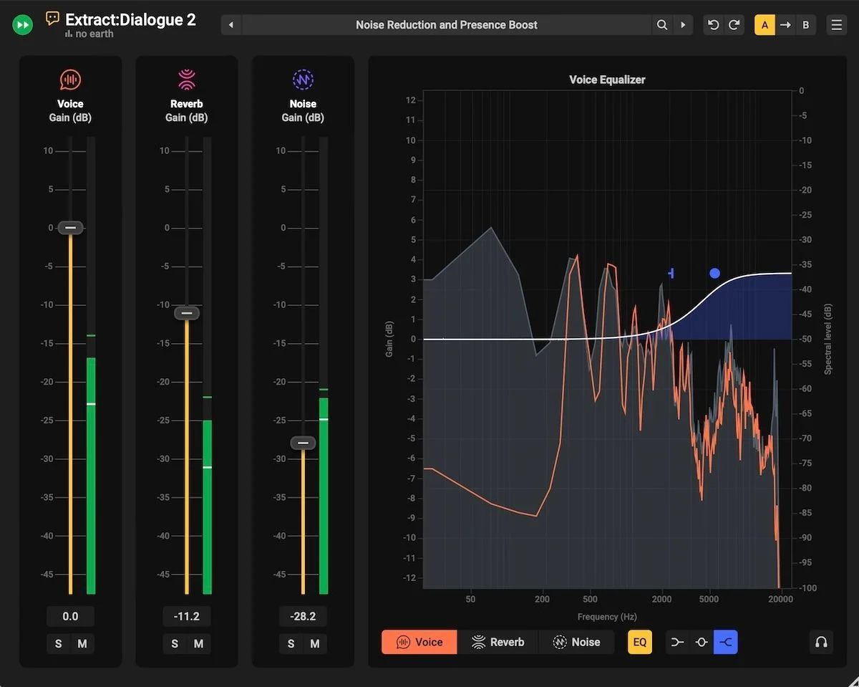Select the bell filter type
Viewport: 859px width, 687px height.
[701, 642]
